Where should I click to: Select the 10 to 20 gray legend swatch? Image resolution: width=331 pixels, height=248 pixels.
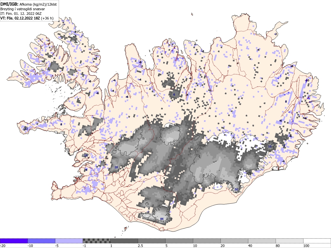(207, 241)
